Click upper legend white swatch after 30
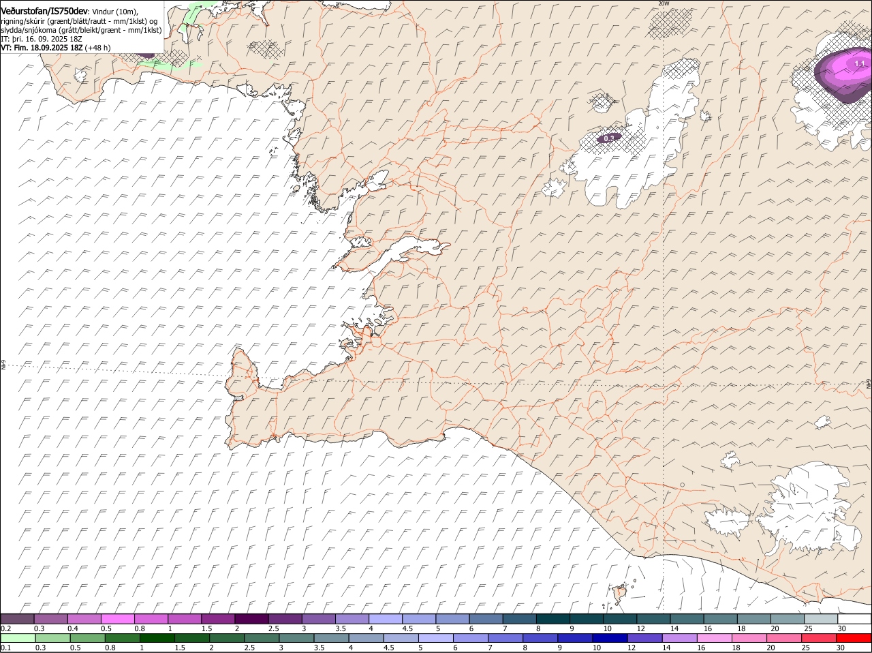 point(855,619)
